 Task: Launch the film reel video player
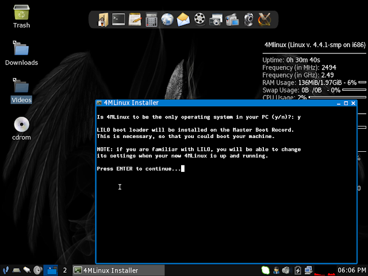[200, 20]
